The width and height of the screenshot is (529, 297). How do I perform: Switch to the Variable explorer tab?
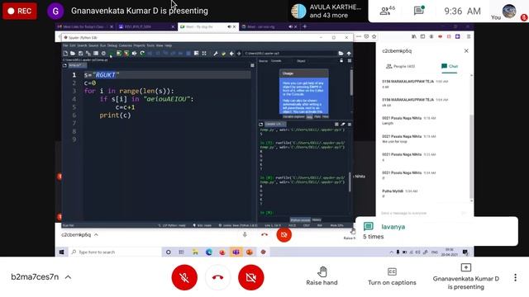coord(293,117)
